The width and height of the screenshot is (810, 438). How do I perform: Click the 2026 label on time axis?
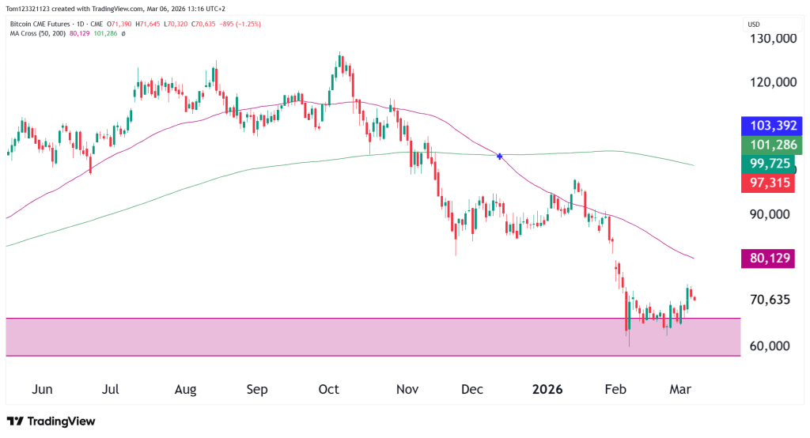point(547,390)
